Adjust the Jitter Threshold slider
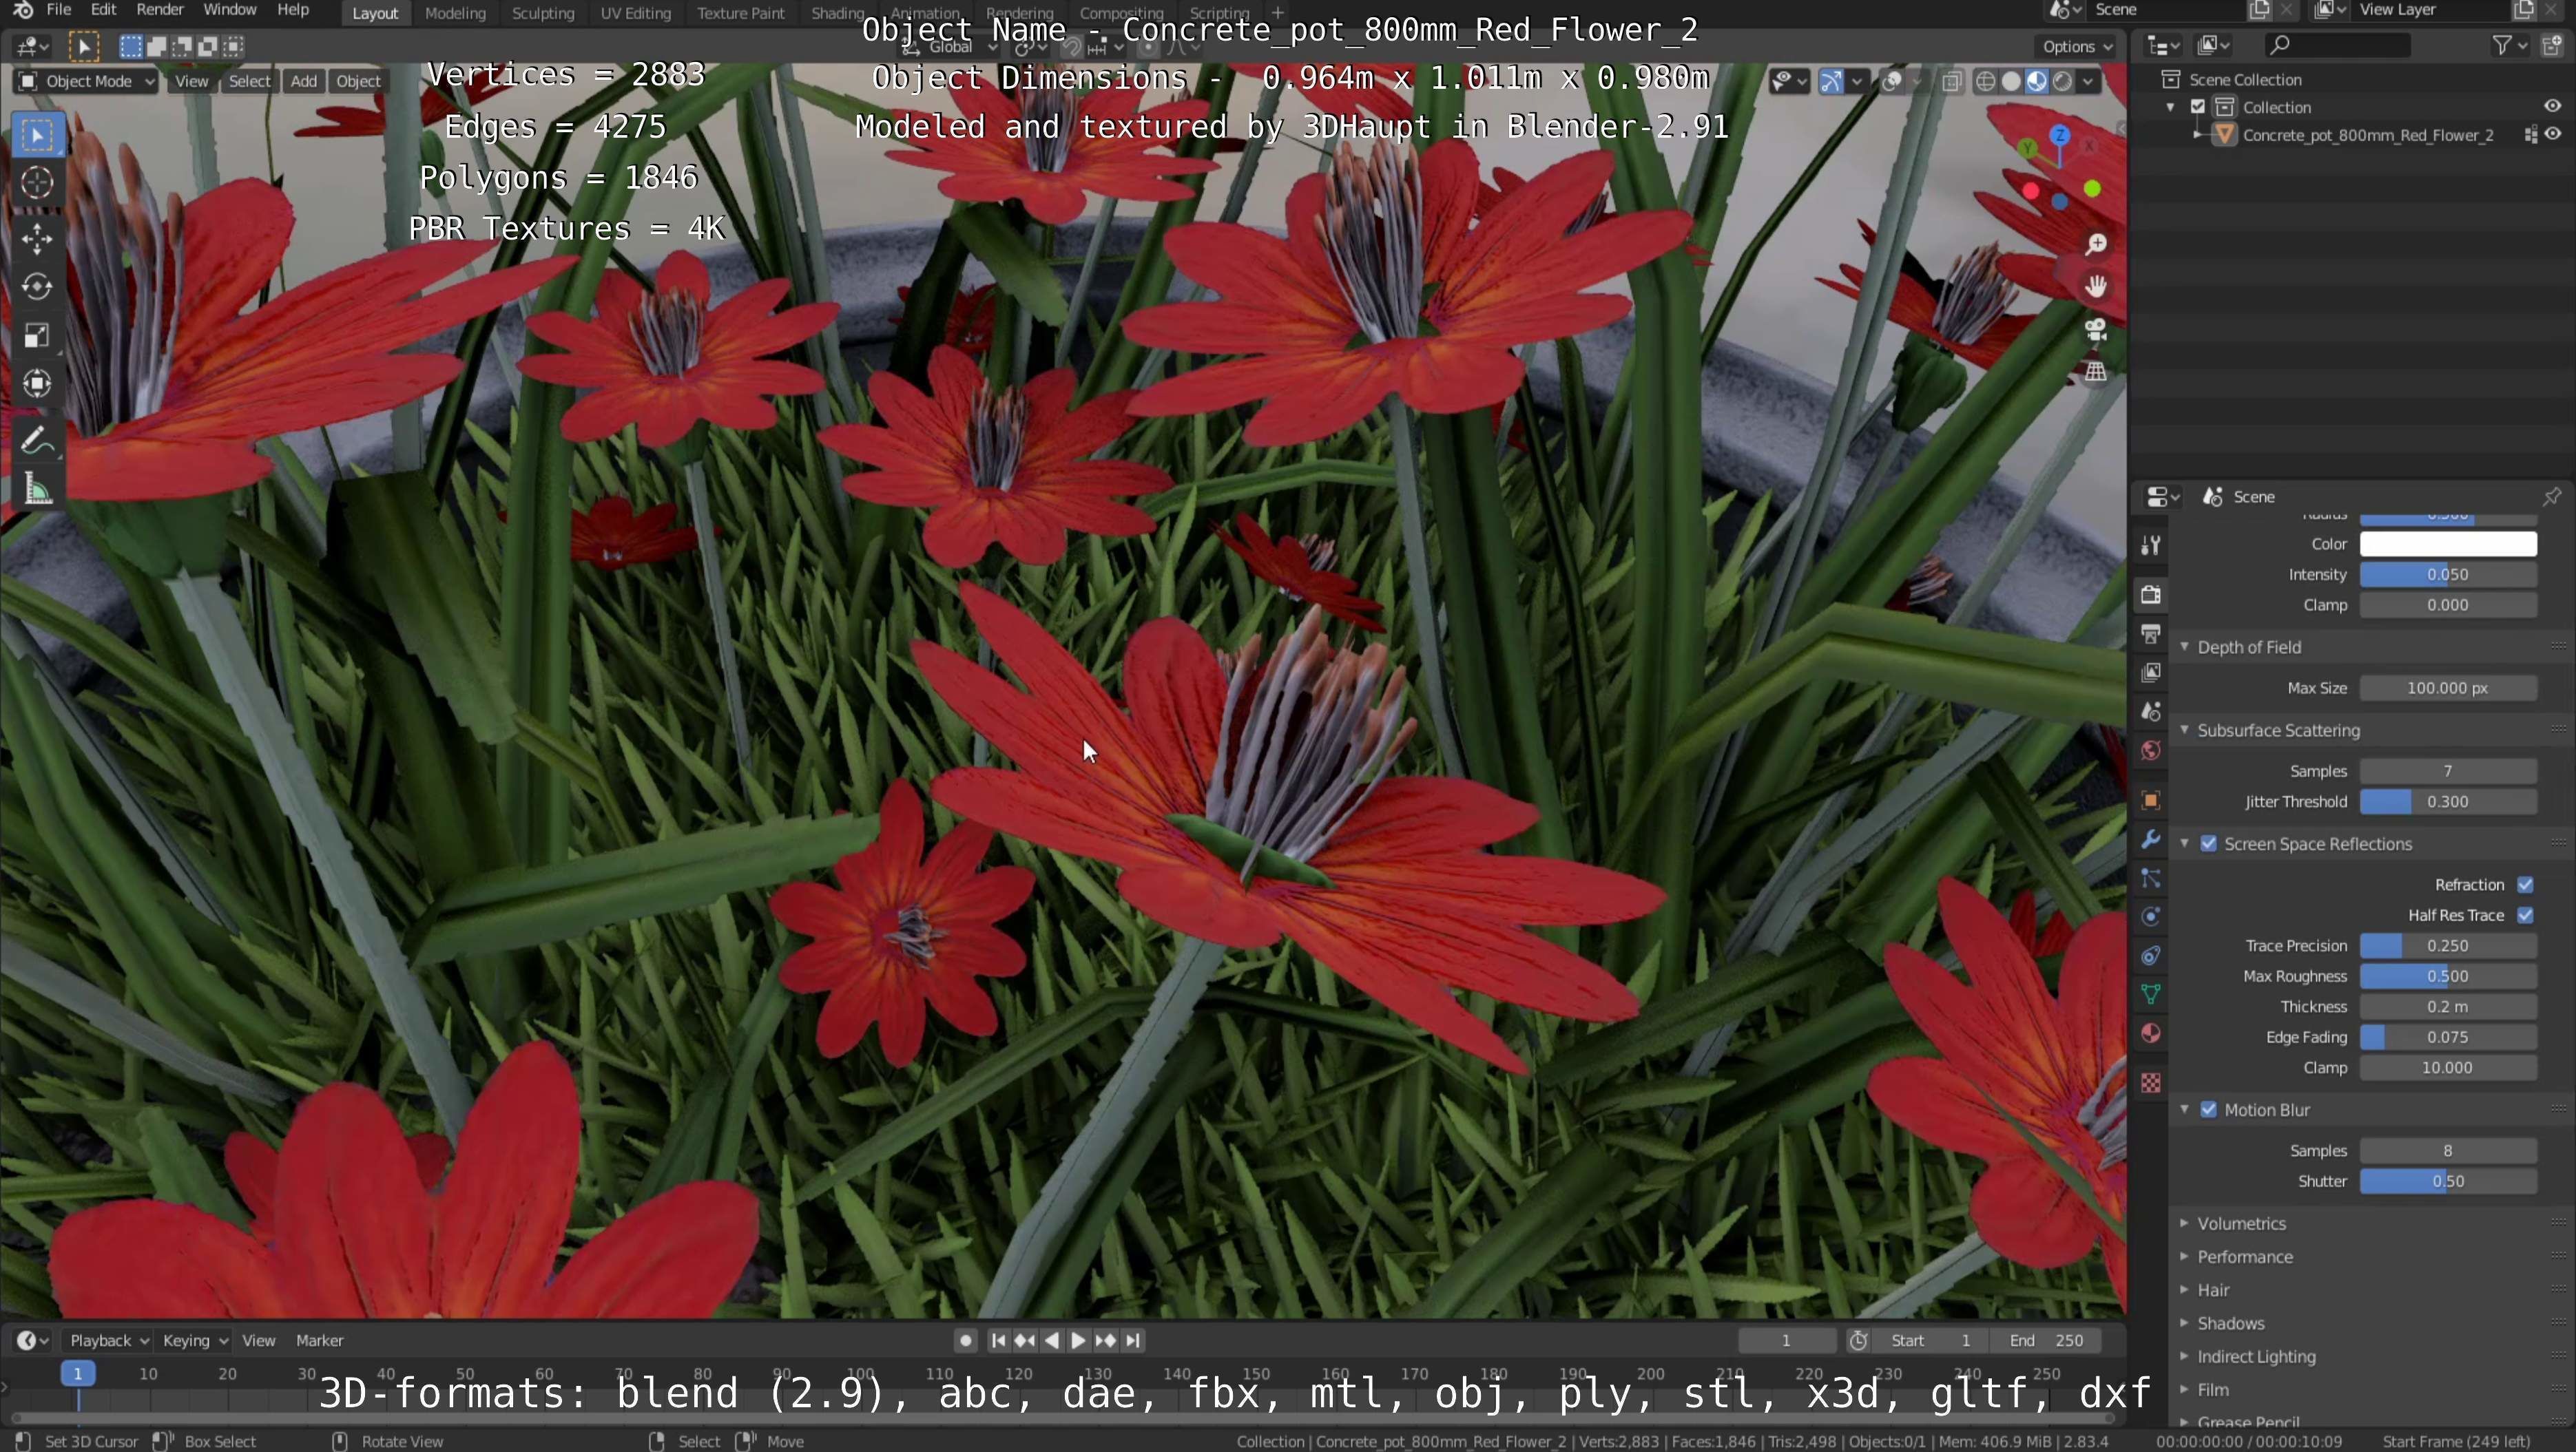 (x=2448, y=801)
